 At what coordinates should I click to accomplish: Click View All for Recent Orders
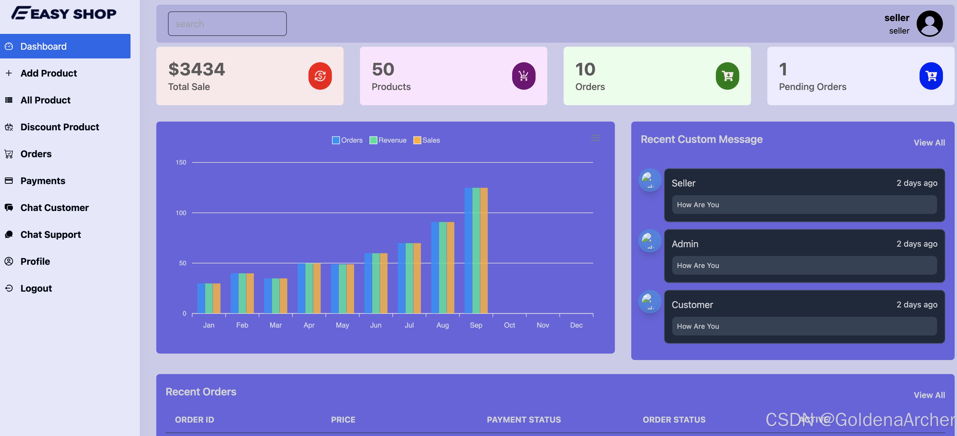click(x=929, y=395)
